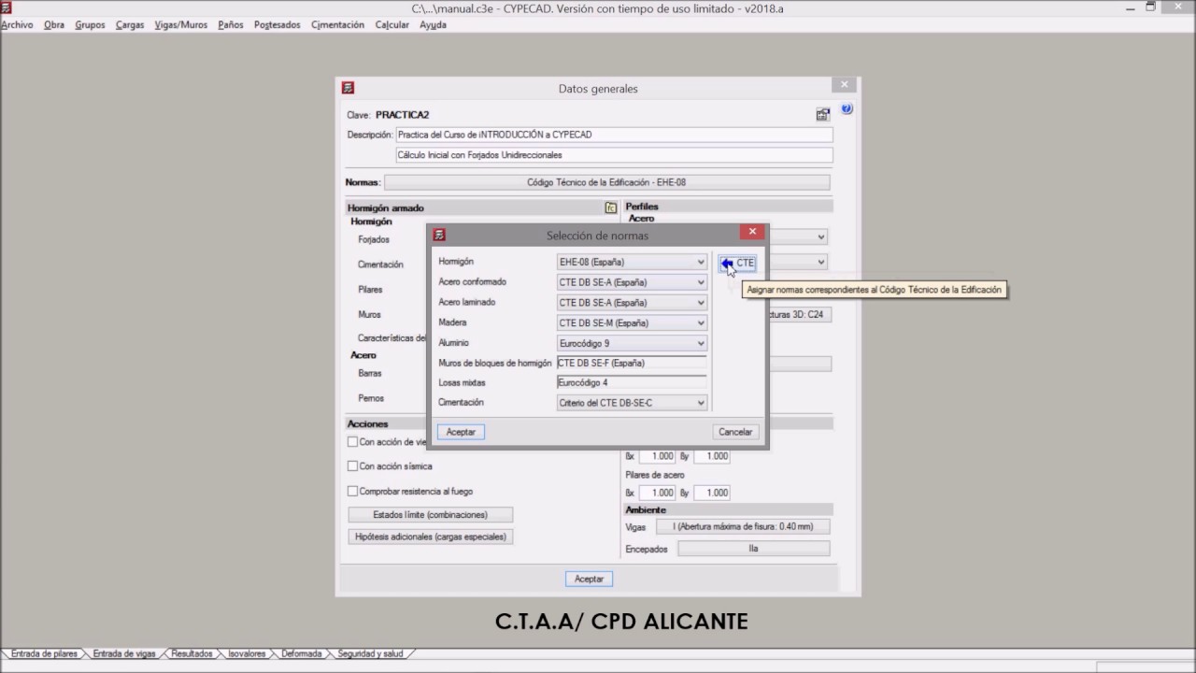Click the first Descripción text field

(614, 135)
